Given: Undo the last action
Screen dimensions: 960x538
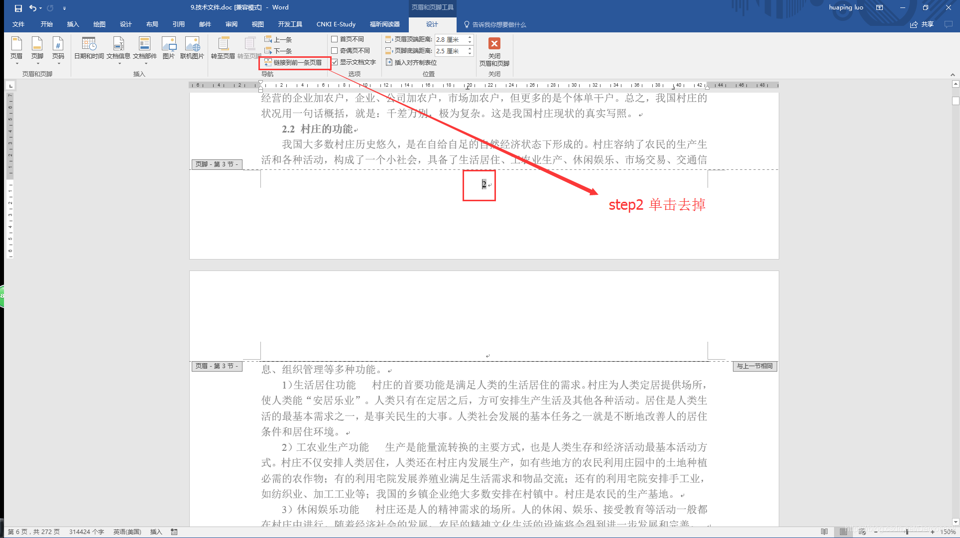Looking at the screenshot, I should pyautogui.click(x=32, y=8).
